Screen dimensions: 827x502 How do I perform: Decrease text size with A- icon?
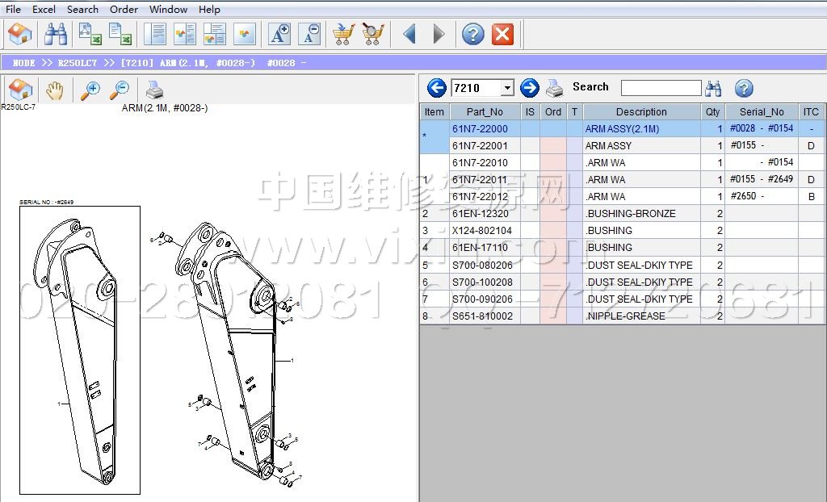309,34
